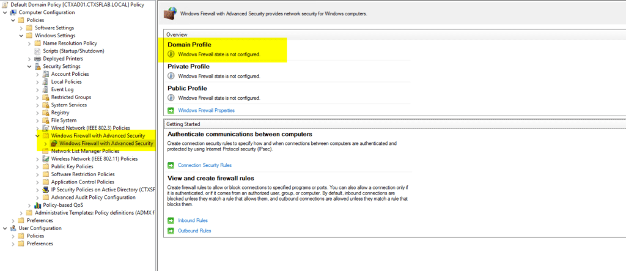Click the Domain Profile heading
Viewport: 626px width, 271px height.
(x=190, y=45)
